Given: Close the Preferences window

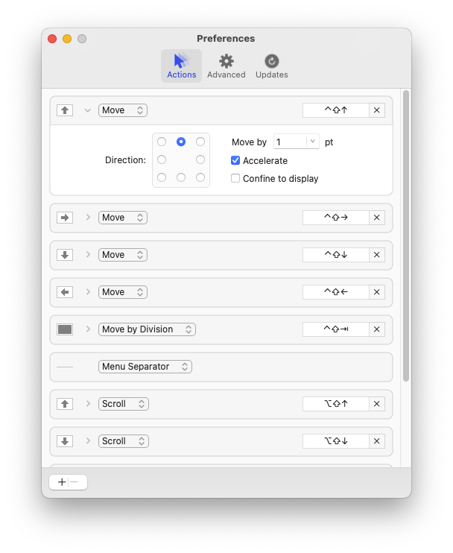Looking at the screenshot, I should pyautogui.click(x=52, y=39).
